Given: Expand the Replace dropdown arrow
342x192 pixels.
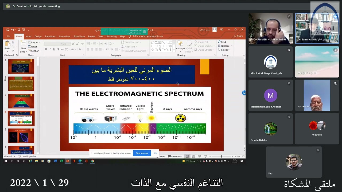Looking at the screenshot, I should [x=231, y=46].
